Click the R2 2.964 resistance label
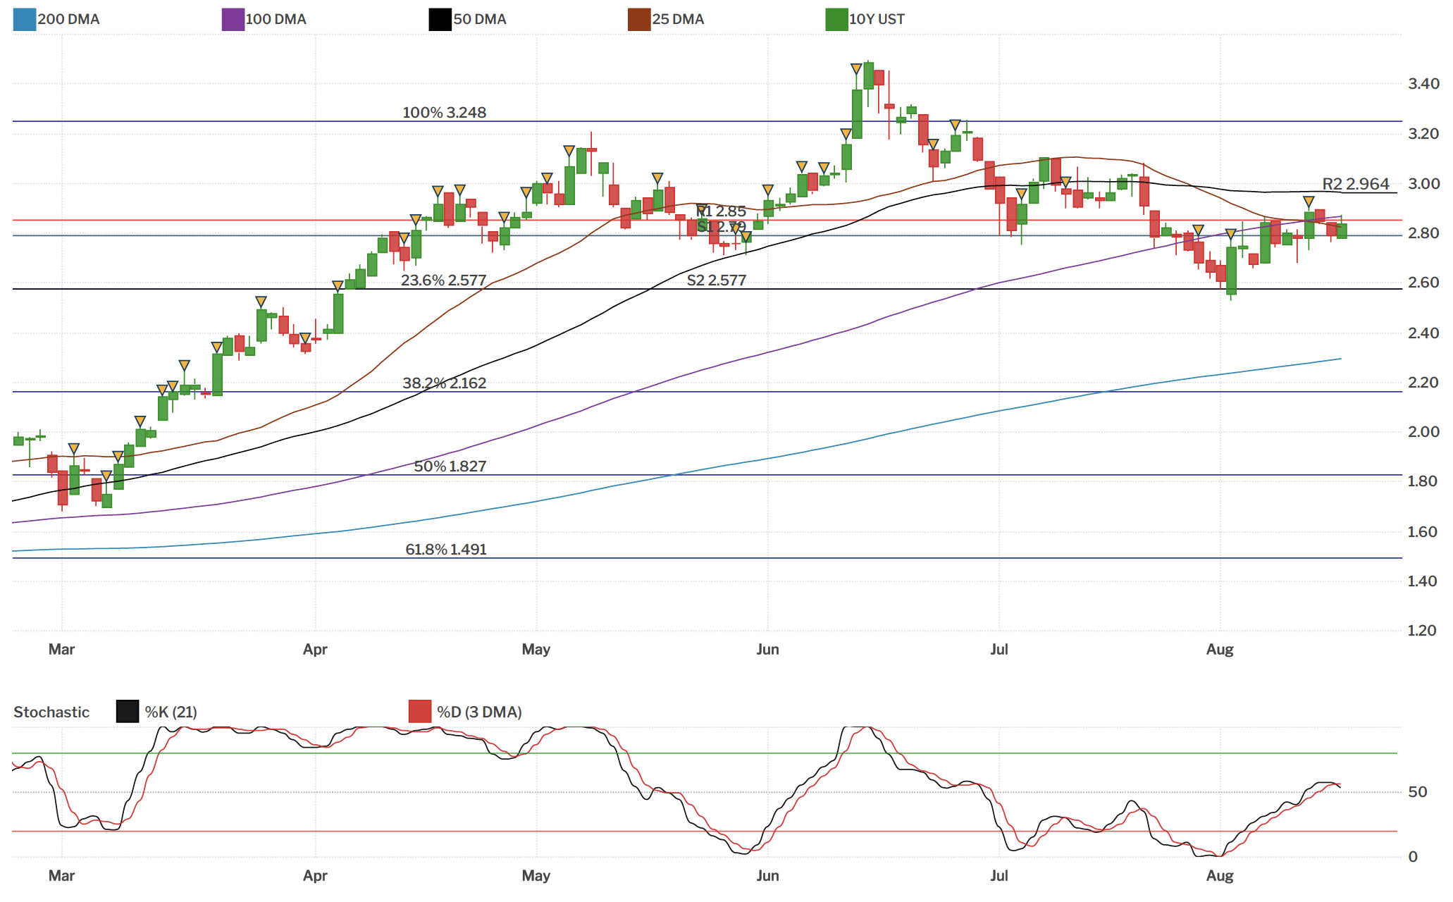This screenshot has width=1453, height=902. point(1355,185)
